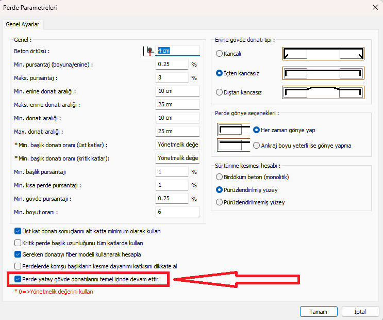Screen dimensions: 383x320
Task: Click the Min. boyut oranı field
Action: (x=177, y=212)
